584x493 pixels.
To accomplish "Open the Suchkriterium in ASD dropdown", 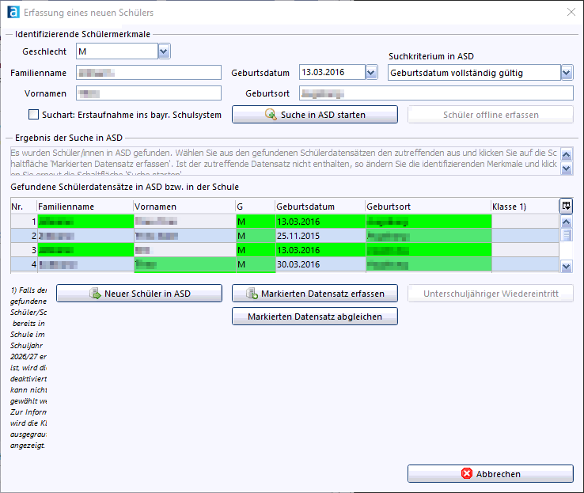I will (x=566, y=73).
